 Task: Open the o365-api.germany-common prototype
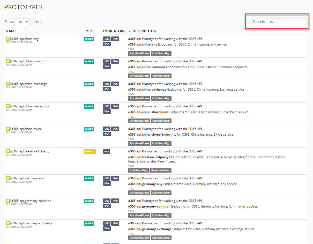(31, 201)
